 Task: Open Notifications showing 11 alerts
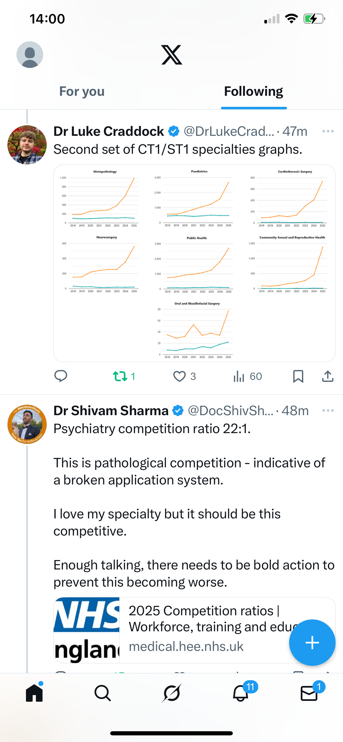240,693
